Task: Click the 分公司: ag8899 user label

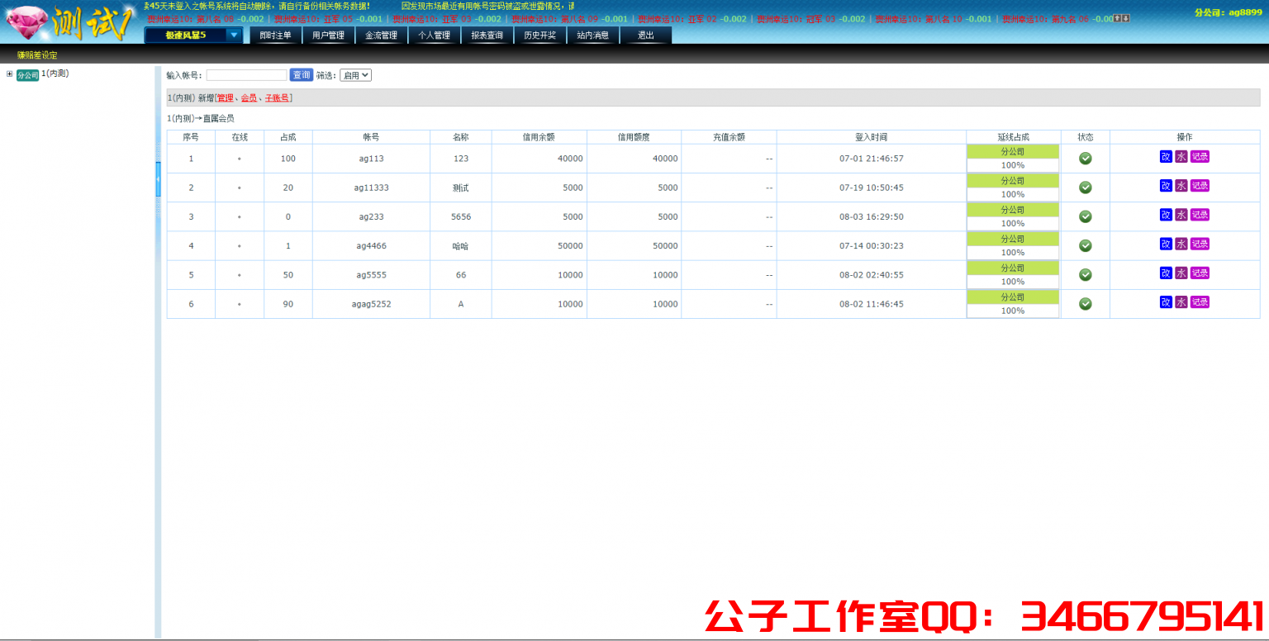Action: point(1228,12)
